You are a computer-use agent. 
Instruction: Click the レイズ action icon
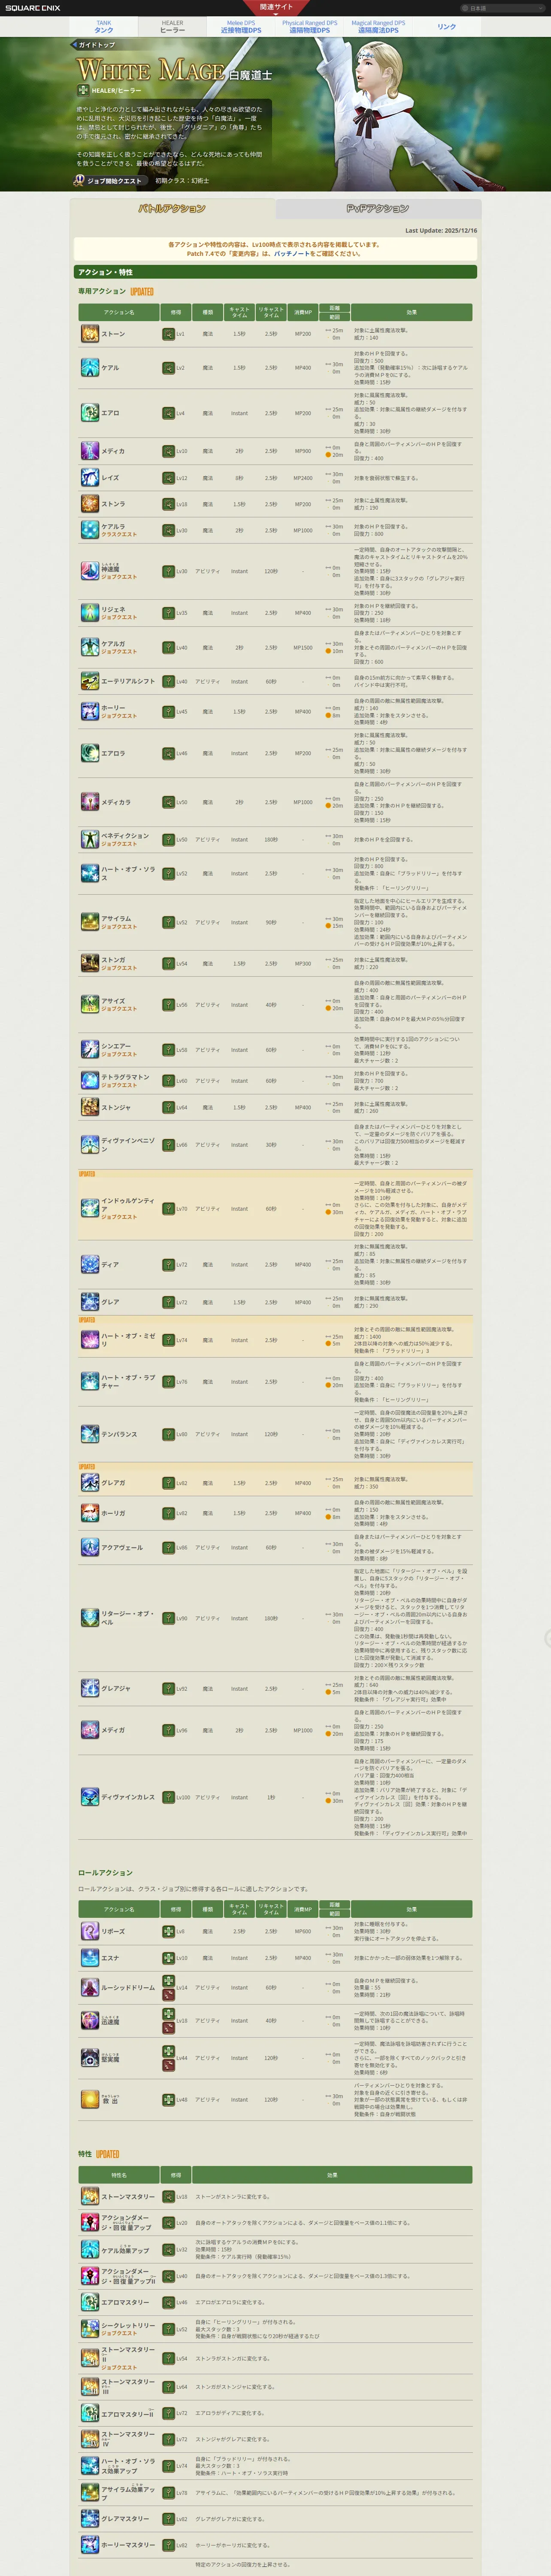(x=90, y=478)
